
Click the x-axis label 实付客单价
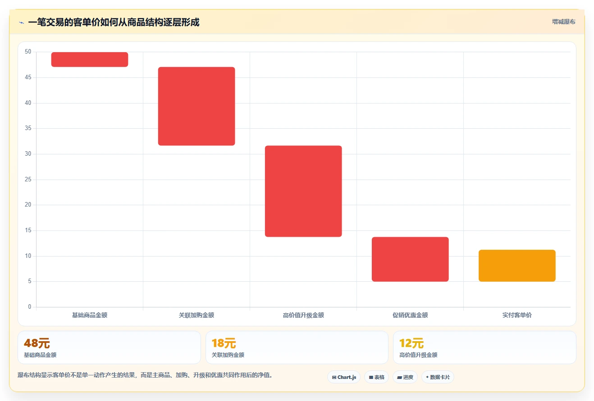517,315
